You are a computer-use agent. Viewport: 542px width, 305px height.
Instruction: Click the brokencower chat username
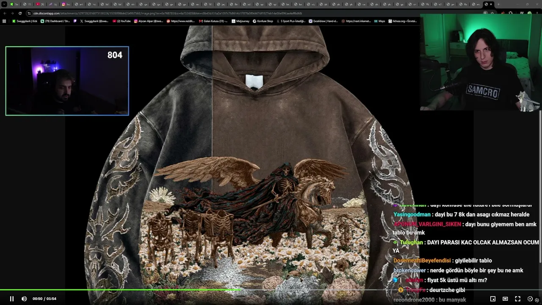click(409, 270)
